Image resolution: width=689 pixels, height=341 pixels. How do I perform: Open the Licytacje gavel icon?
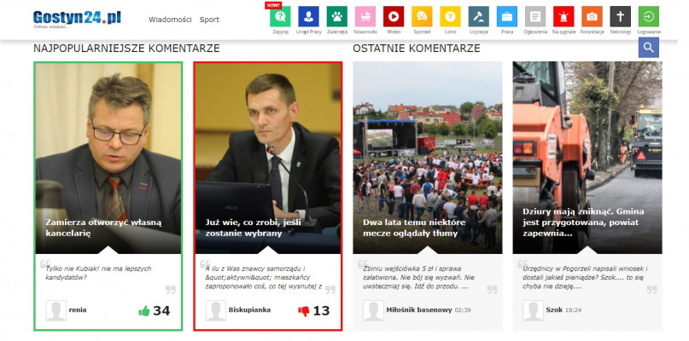[479, 16]
